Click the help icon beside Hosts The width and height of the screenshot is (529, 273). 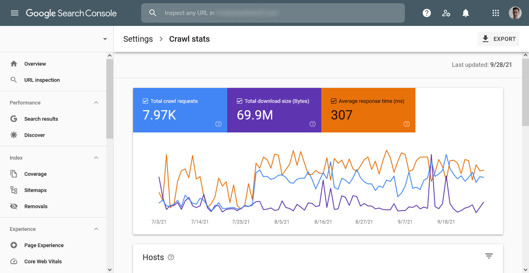click(x=171, y=257)
